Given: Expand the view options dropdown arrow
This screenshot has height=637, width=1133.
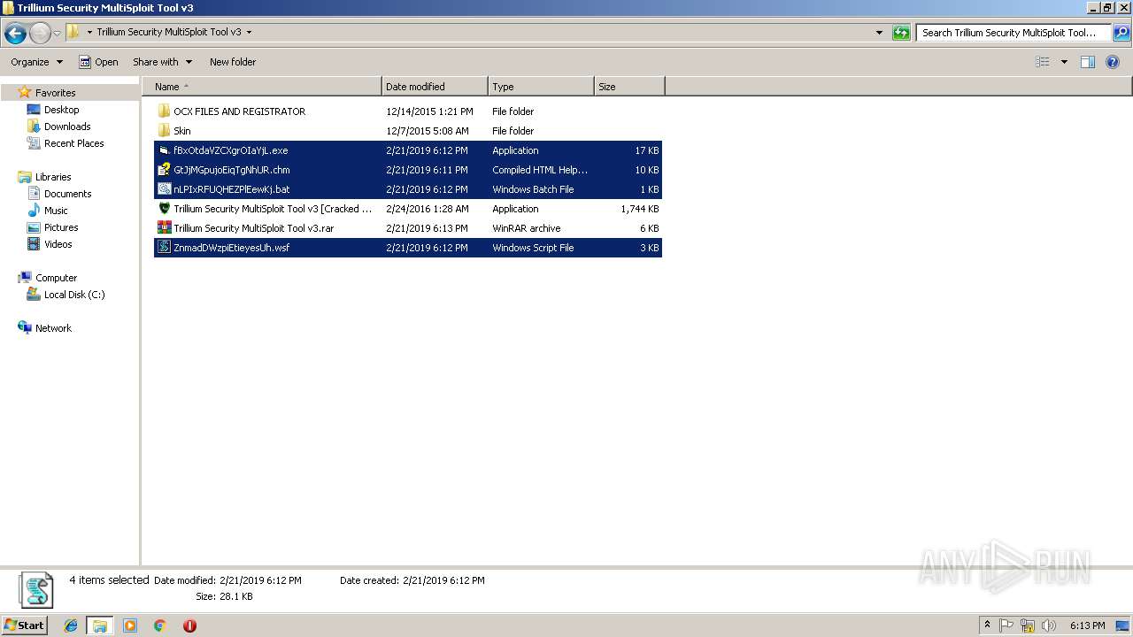Looking at the screenshot, I should pyautogui.click(x=1064, y=62).
